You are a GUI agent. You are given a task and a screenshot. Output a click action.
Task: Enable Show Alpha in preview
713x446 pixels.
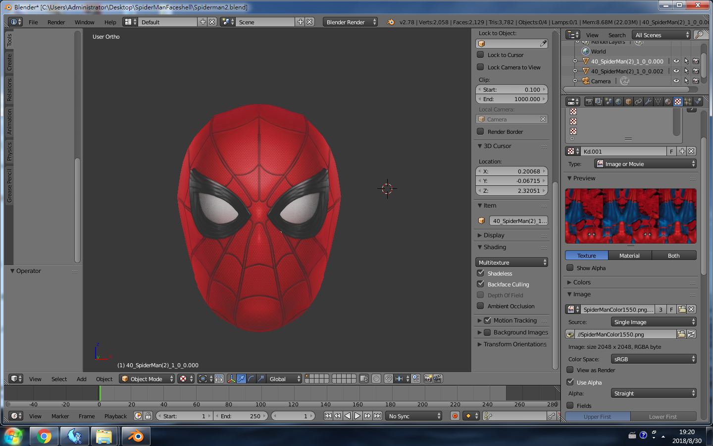click(x=570, y=268)
